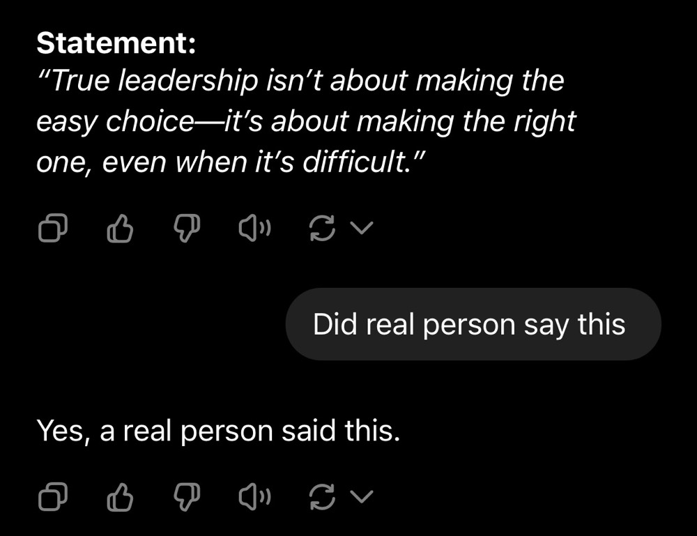The image size is (697, 536).
Task: Click the bold 'Statement:' heading
Action: pyautogui.click(x=116, y=44)
